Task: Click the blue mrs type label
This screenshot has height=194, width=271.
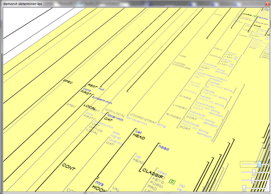Action: pyautogui.click(x=99, y=183)
